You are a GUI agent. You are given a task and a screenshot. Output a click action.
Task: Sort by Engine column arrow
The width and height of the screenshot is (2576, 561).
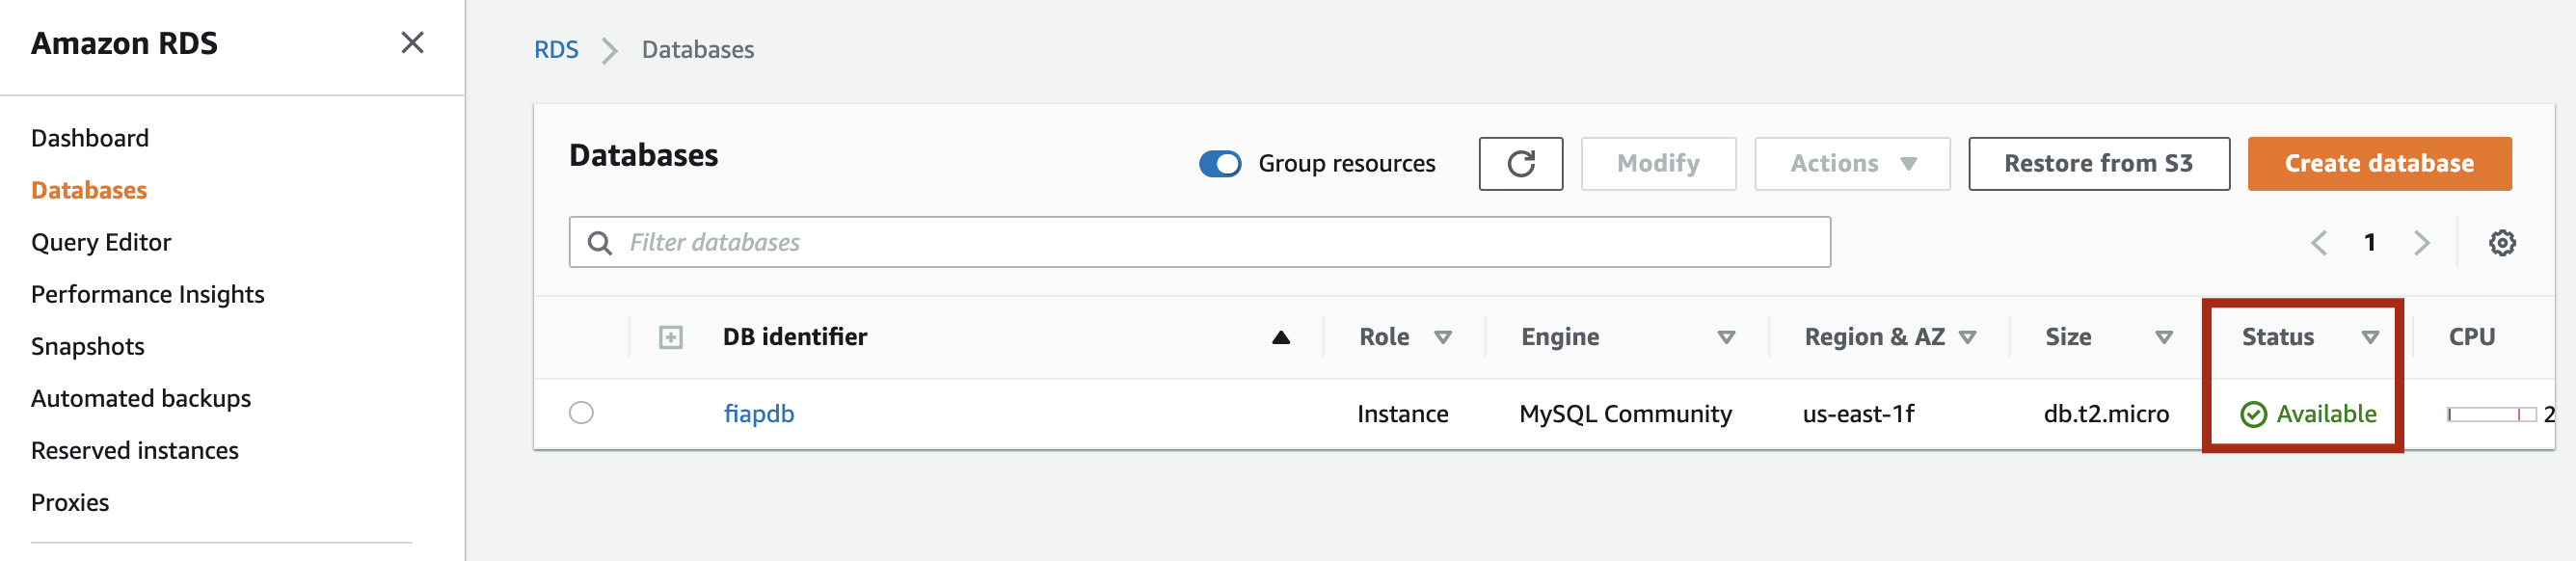(x=1725, y=338)
